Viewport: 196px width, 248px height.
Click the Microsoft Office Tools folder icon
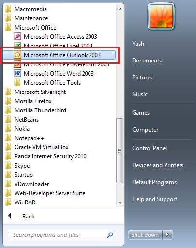(17, 83)
